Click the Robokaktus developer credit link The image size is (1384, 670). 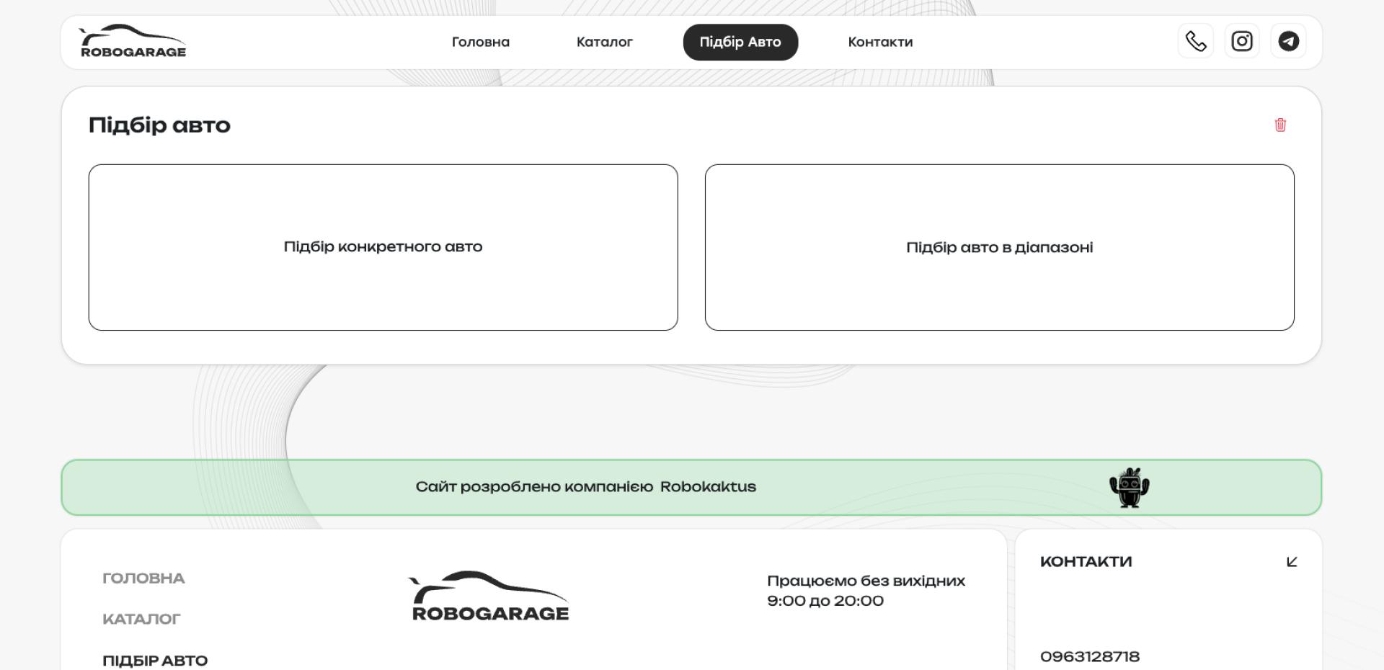[x=707, y=487]
